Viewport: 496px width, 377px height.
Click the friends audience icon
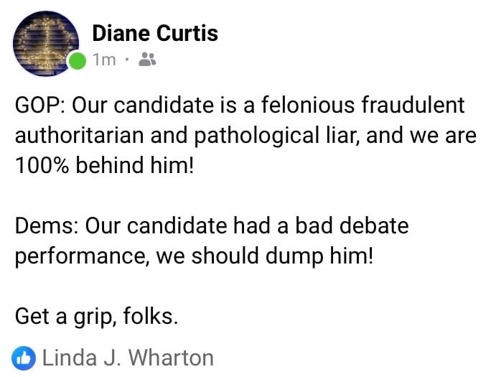[147, 60]
